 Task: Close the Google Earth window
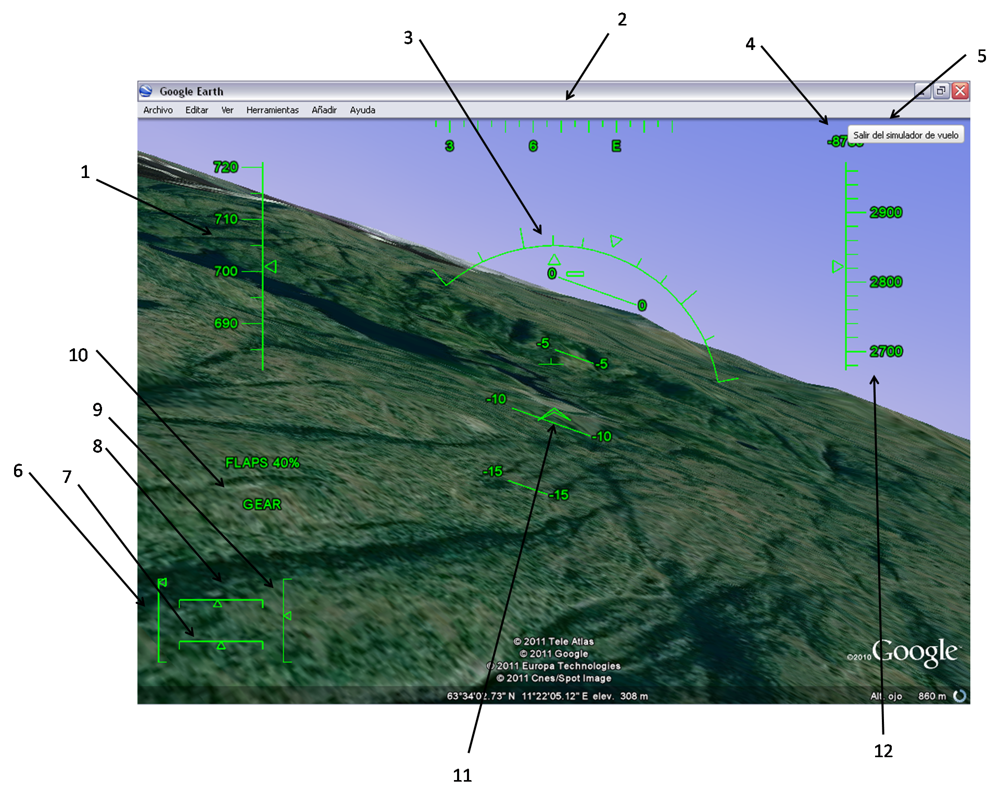tap(960, 91)
